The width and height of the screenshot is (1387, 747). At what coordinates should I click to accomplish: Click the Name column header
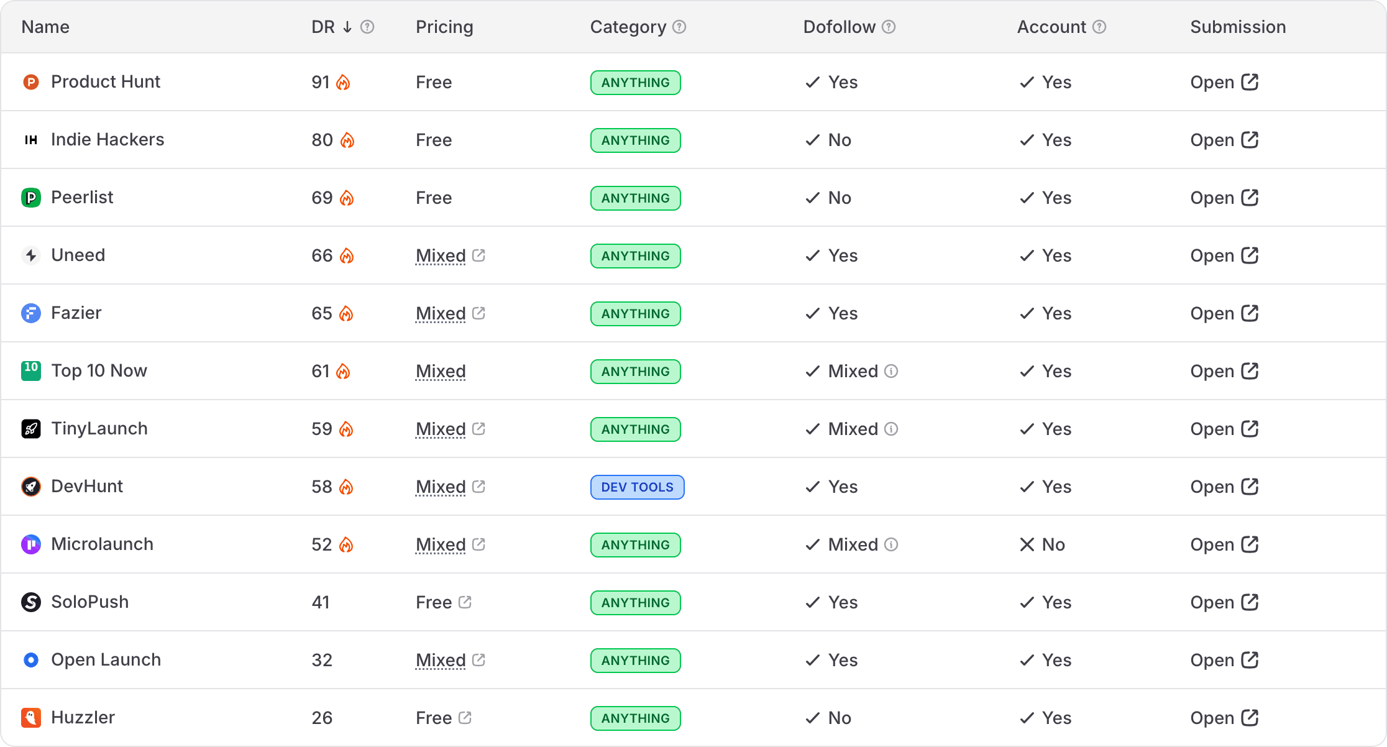[x=45, y=27]
